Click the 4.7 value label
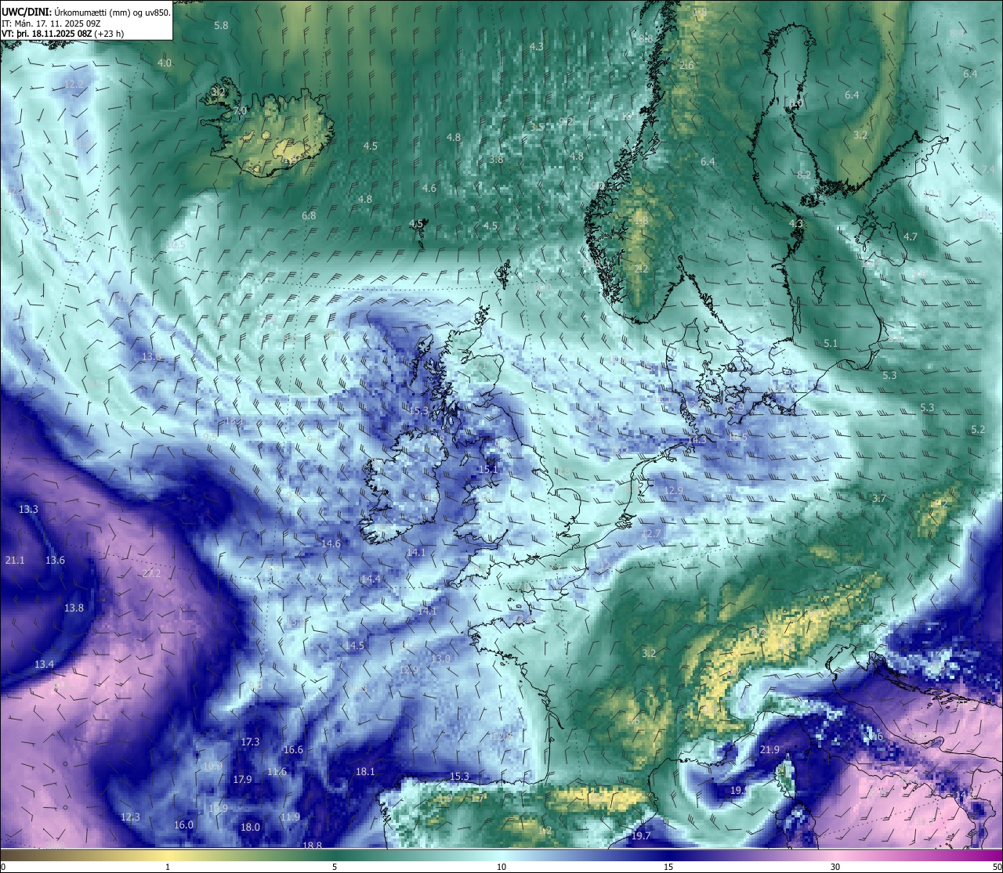 pyautogui.click(x=911, y=236)
